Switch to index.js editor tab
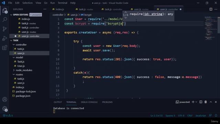 [x=58, y=9]
